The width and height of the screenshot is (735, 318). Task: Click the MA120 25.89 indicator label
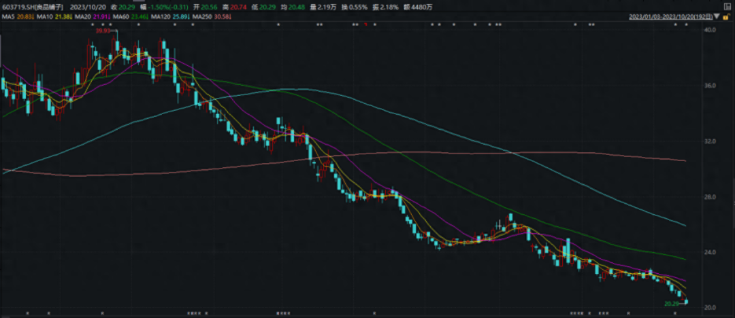[x=171, y=17]
